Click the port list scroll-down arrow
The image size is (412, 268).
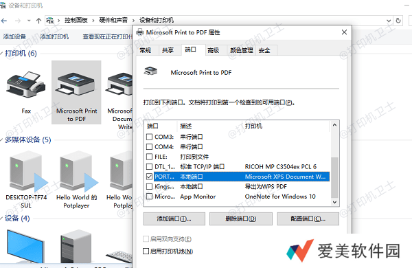(334, 202)
